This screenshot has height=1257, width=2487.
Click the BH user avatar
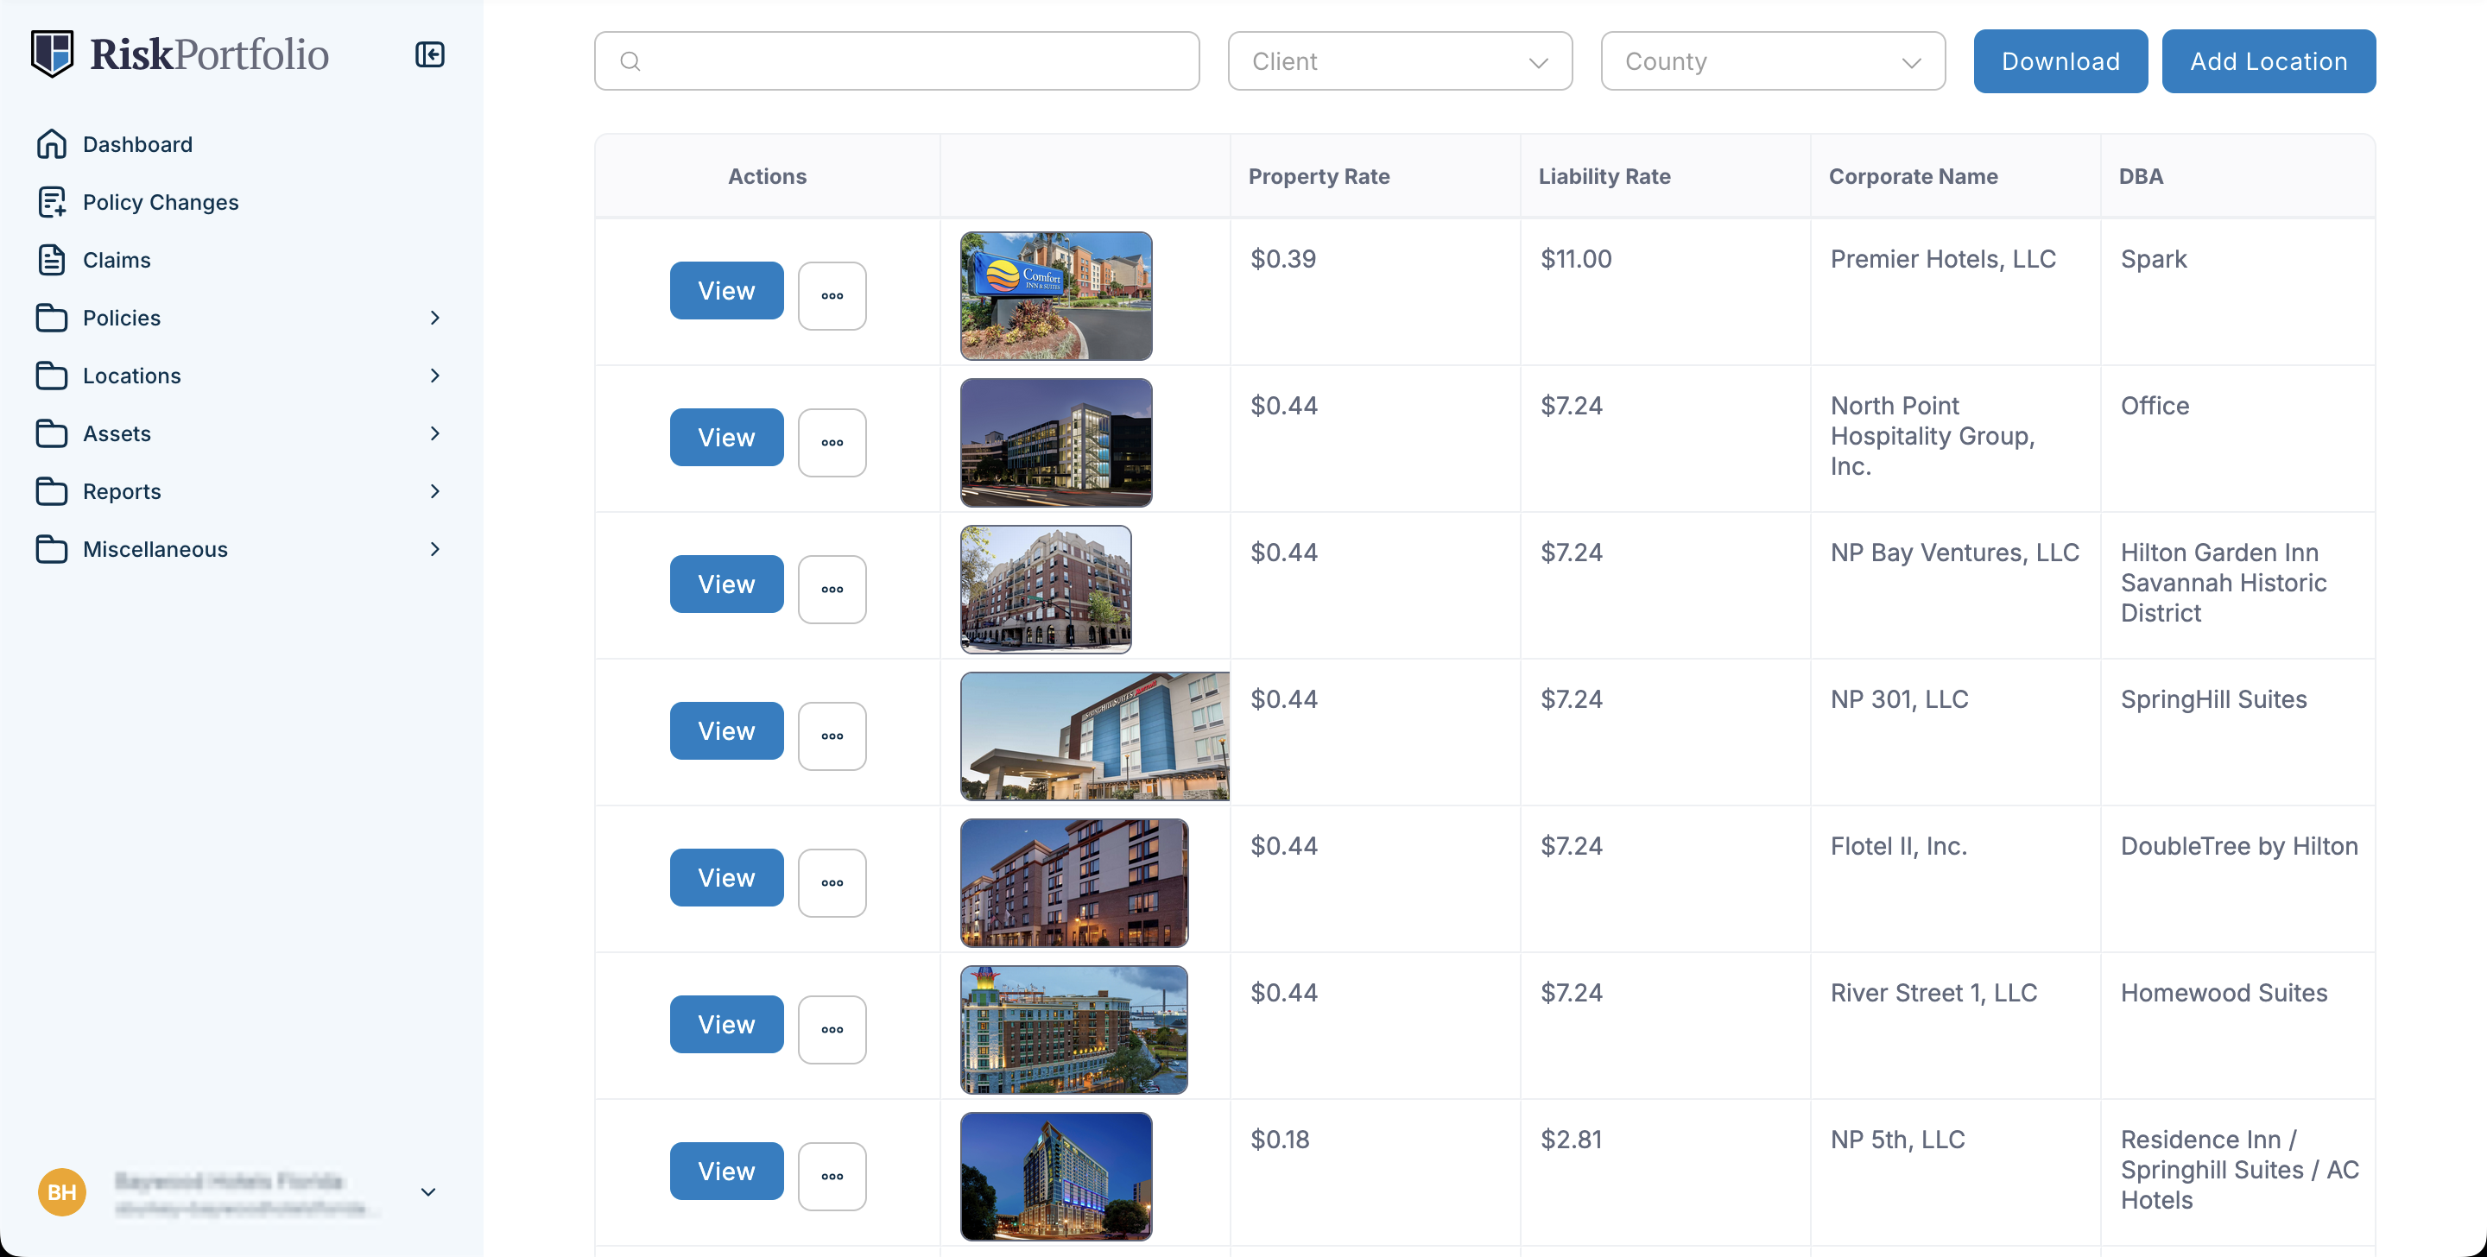pyautogui.click(x=62, y=1191)
